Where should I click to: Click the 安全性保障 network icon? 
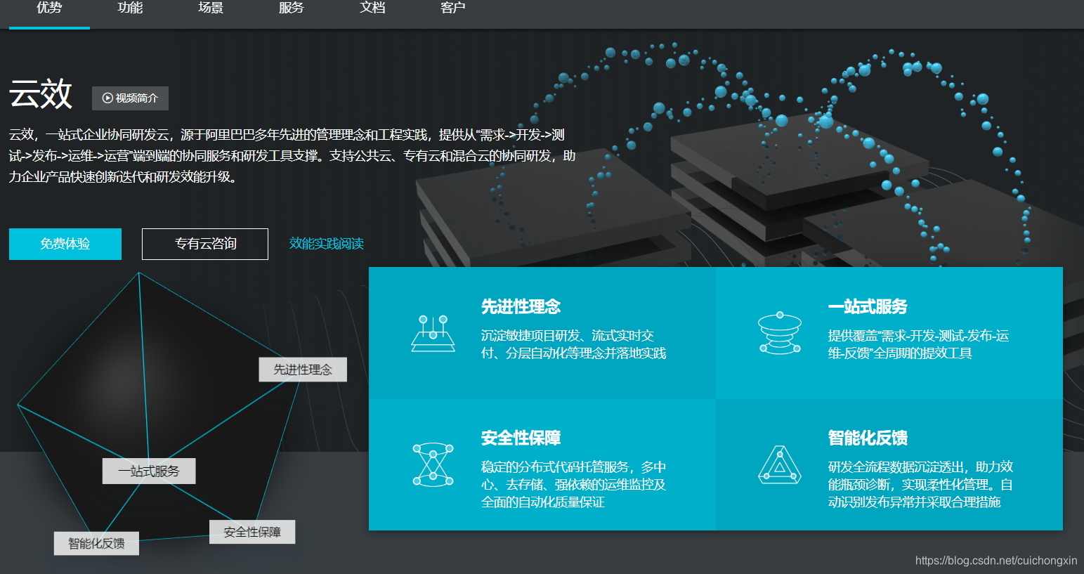tap(433, 464)
